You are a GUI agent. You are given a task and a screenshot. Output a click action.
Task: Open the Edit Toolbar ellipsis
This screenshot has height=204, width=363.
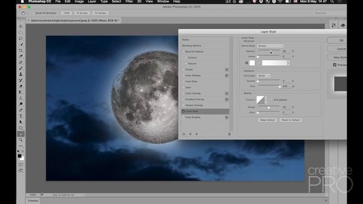pos(21,146)
